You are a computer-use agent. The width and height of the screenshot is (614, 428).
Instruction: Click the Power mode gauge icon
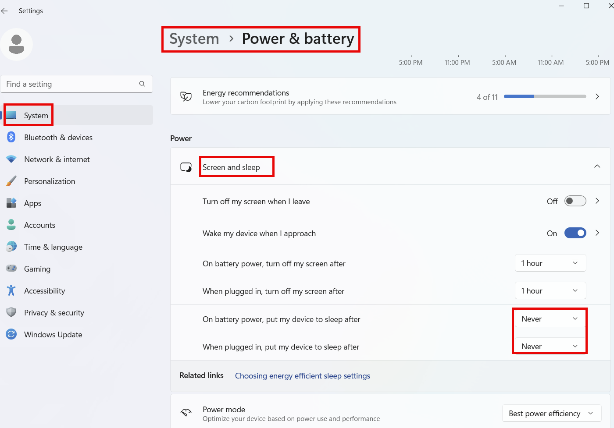pyautogui.click(x=186, y=413)
